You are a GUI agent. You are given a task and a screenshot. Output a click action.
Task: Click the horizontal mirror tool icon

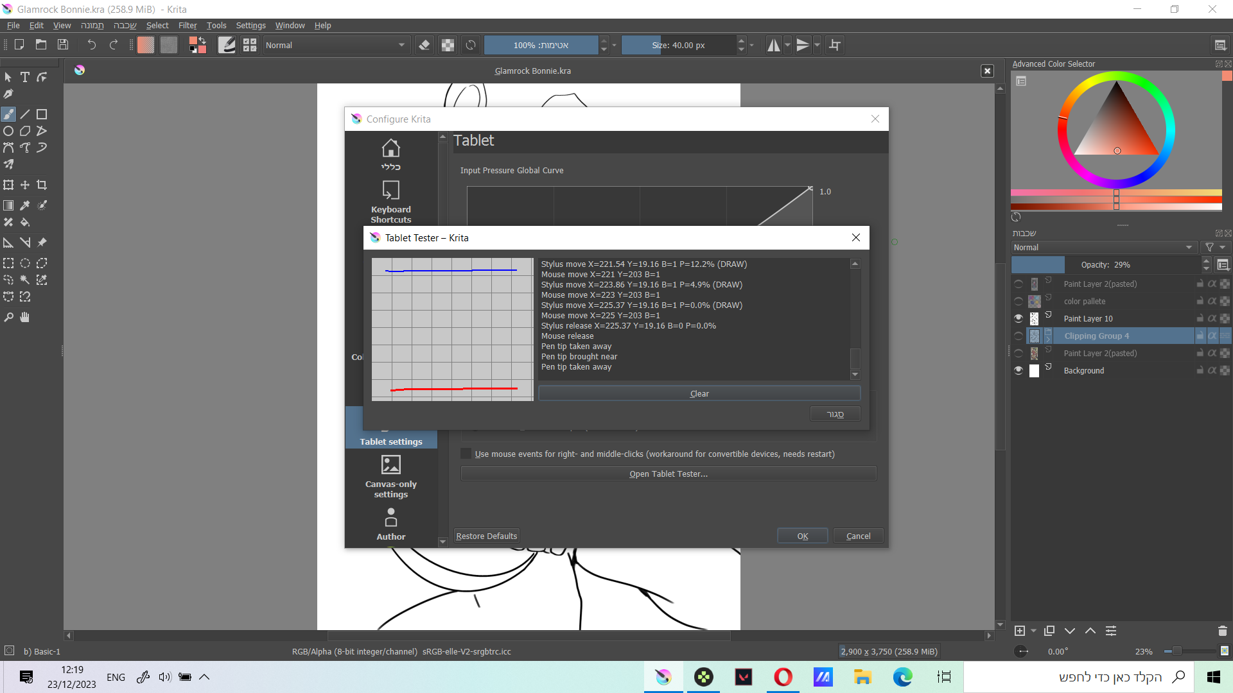[774, 45]
